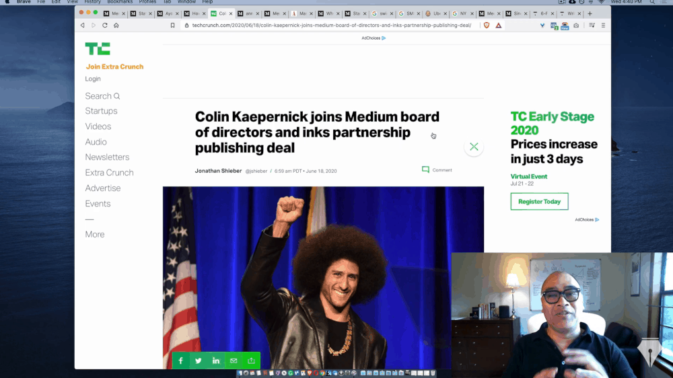This screenshot has height=378, width=673.
Task: Open Brave Shields lion icon
Action: (x=487, y=26)
